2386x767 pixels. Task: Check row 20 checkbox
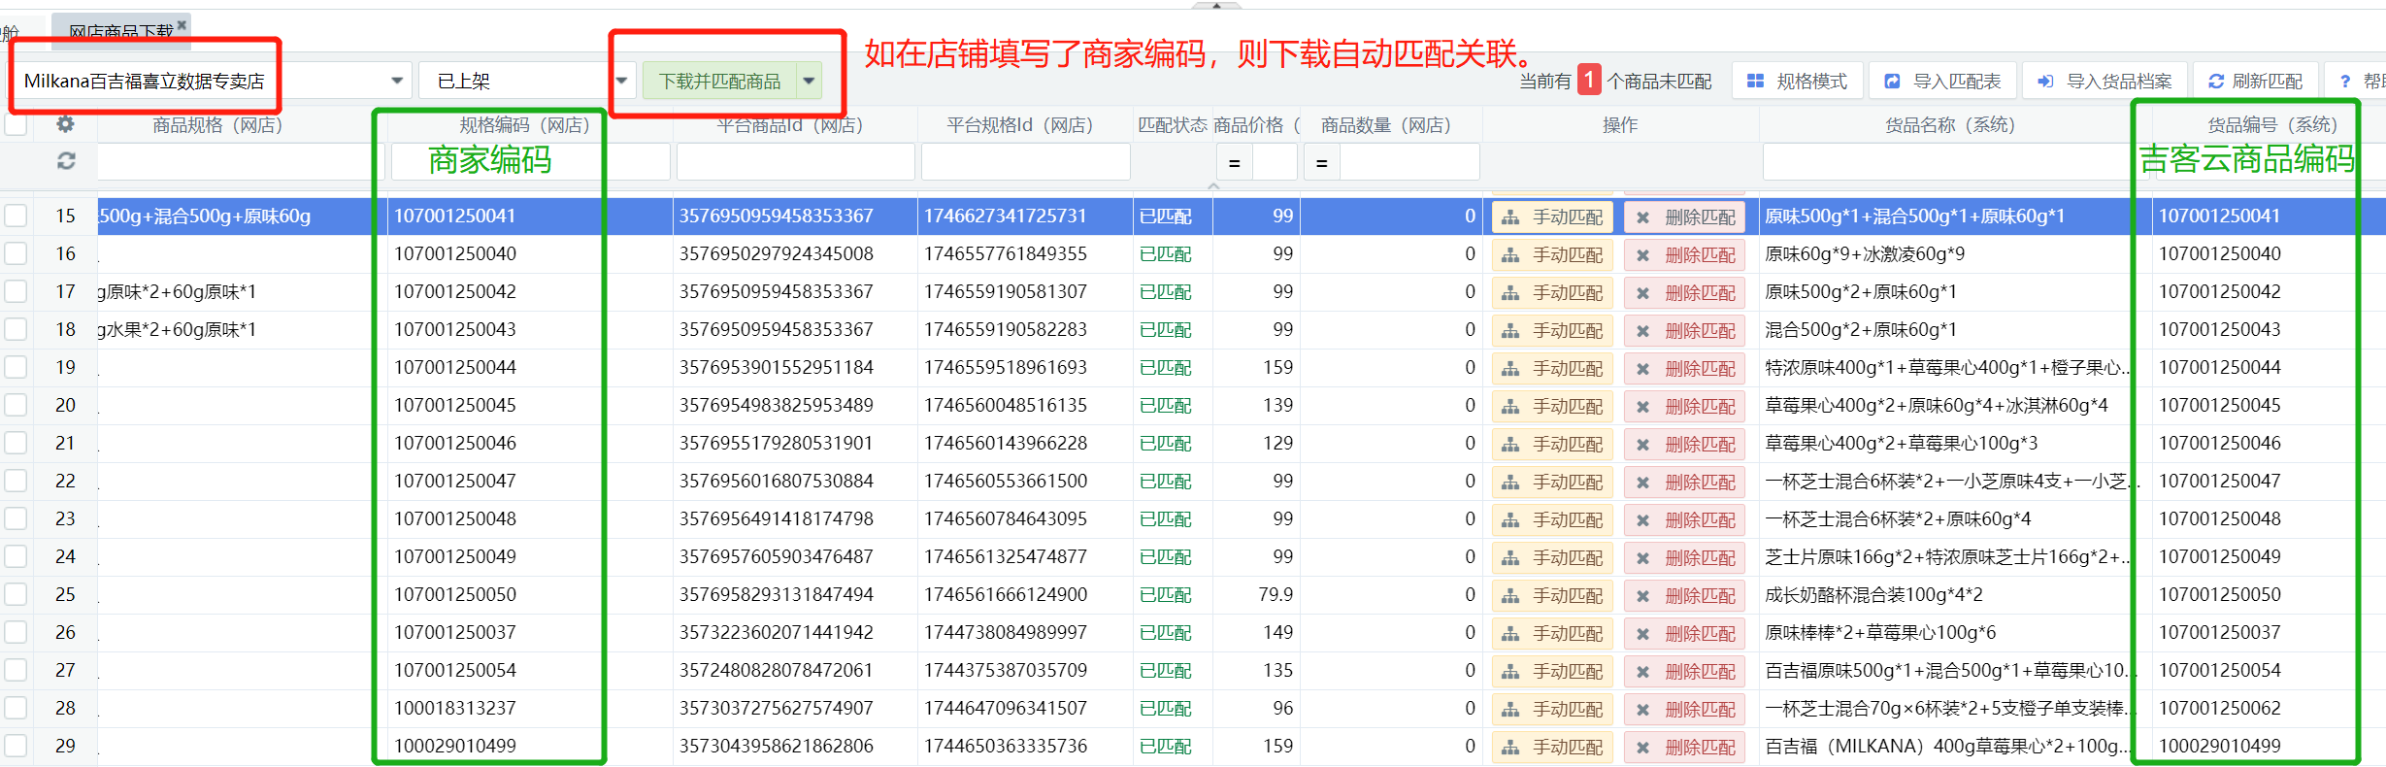tap(17, 405)
